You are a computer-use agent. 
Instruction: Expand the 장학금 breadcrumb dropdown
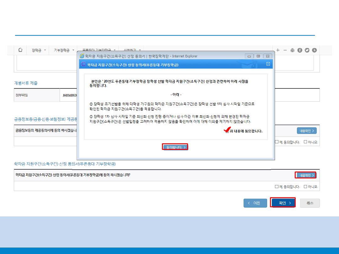point(45,50)
